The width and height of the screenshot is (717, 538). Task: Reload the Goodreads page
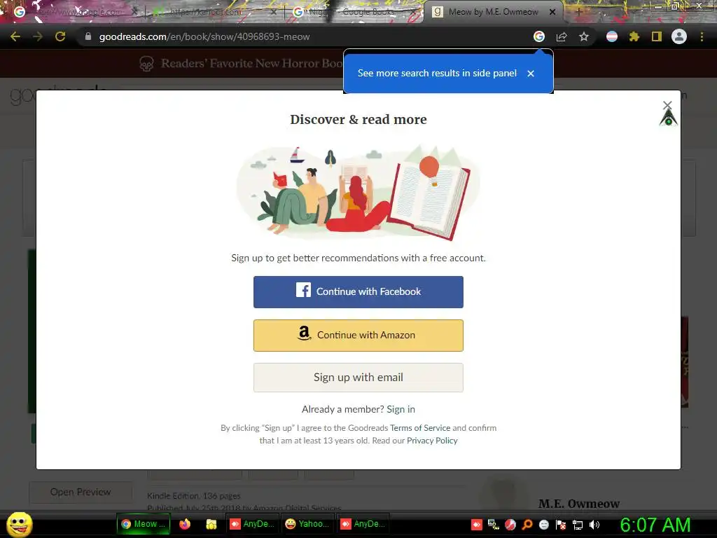[60, 36]
